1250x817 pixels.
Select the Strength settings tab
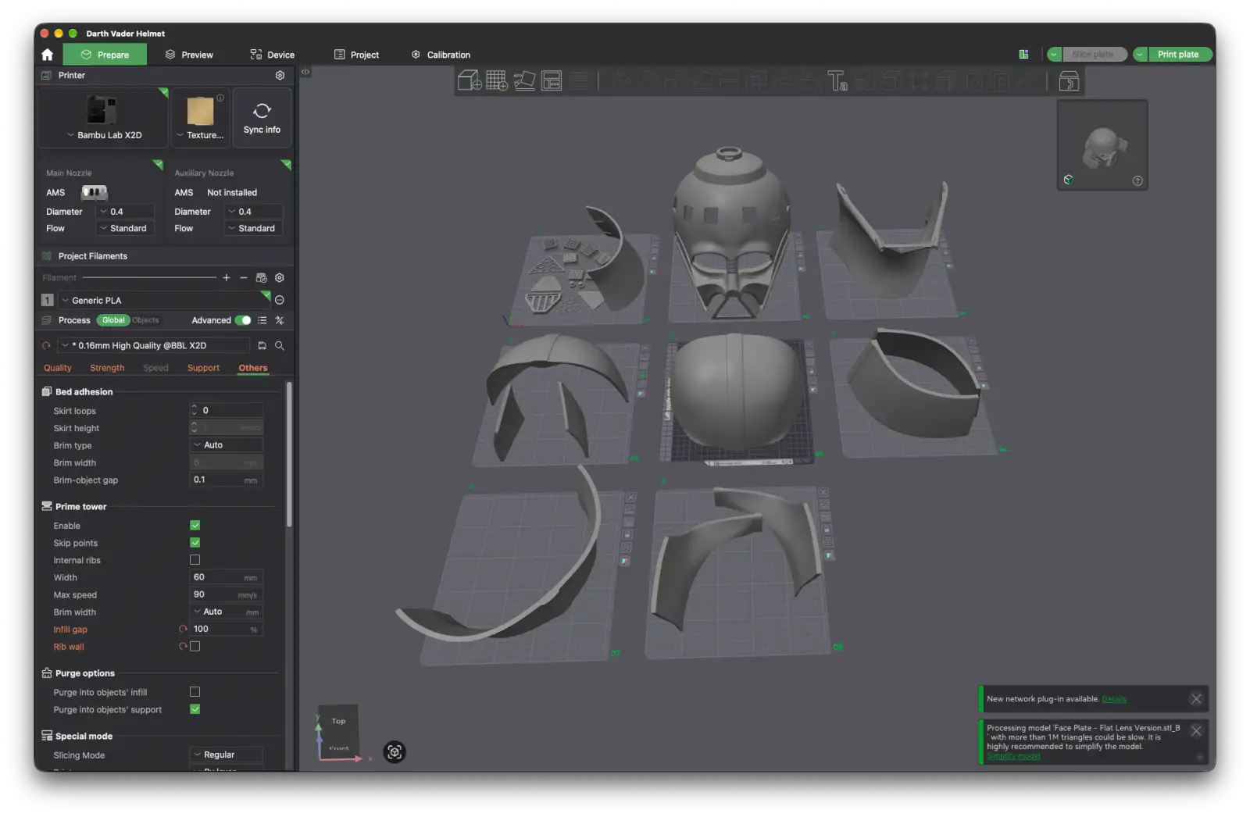tap(107, 368)
